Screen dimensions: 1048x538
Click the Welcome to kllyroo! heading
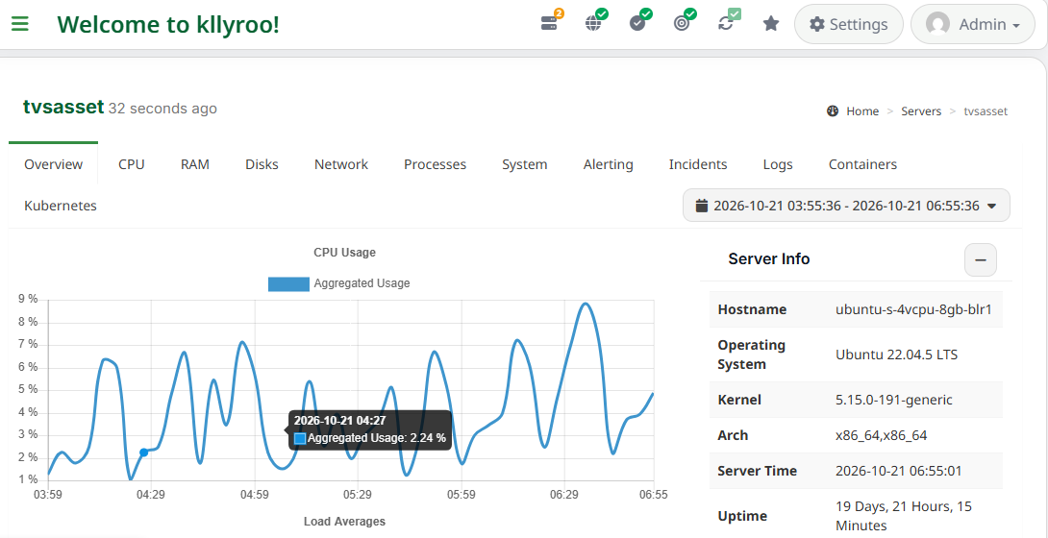(168, 24)
